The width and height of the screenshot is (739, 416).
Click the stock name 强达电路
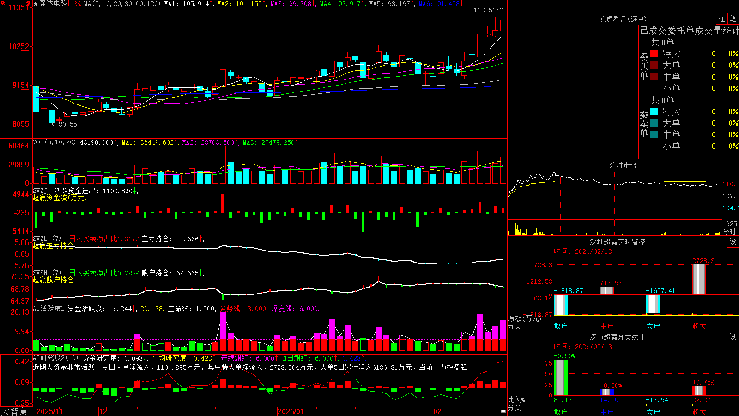click(x=53, y=4)
